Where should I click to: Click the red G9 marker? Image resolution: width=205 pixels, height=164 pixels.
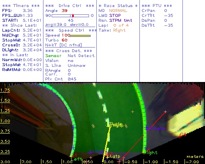pos(183,135)
